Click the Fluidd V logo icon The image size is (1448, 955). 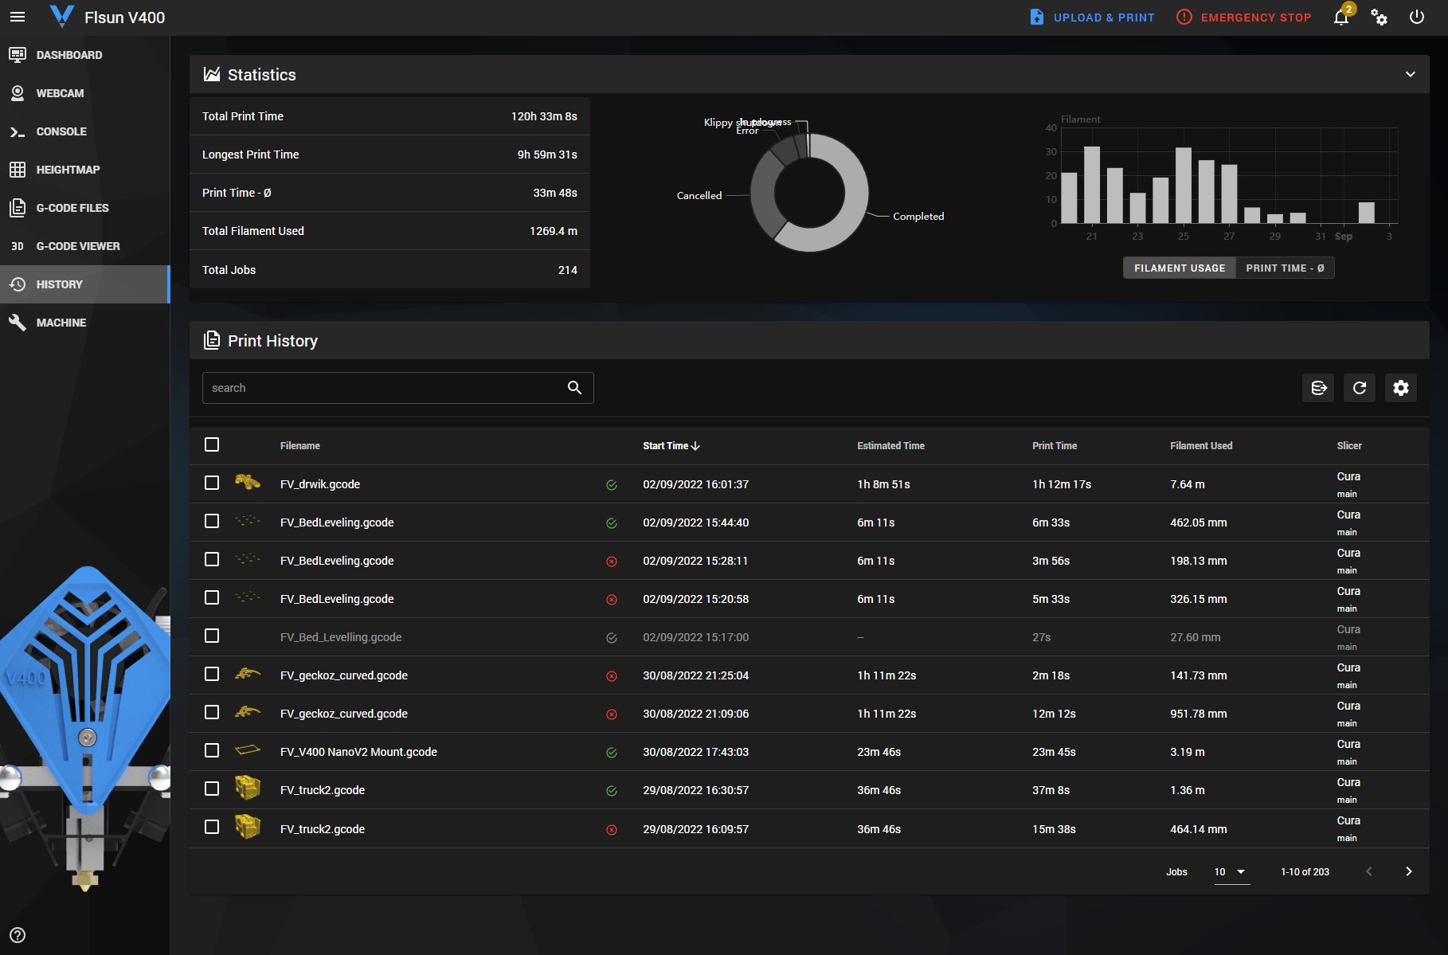pyautogui.click(x=61, y=16)
